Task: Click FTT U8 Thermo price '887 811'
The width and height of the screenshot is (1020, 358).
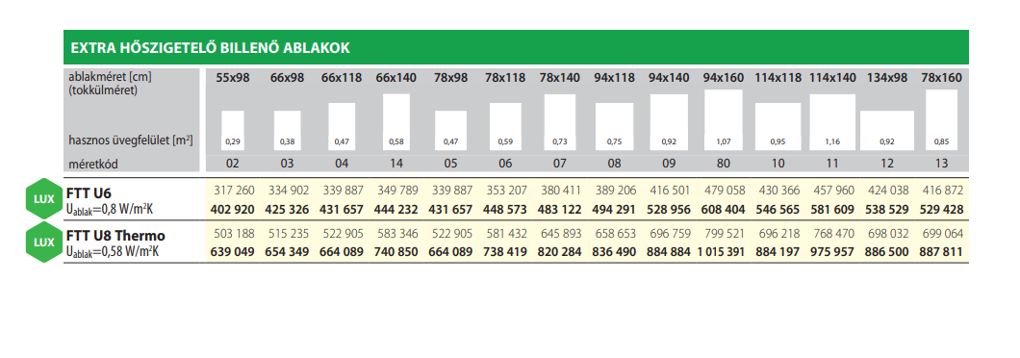Action: pyautogui.click(x=941, y=252)
